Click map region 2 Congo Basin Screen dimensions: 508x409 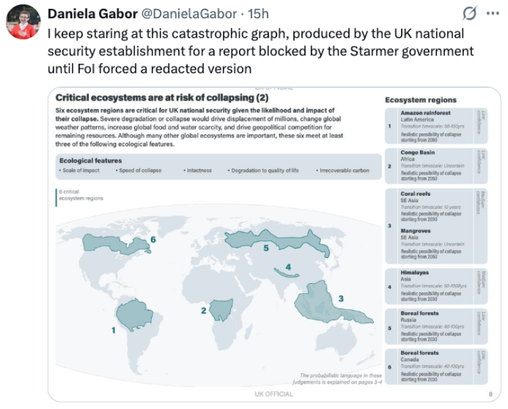(x=221, y=309)
